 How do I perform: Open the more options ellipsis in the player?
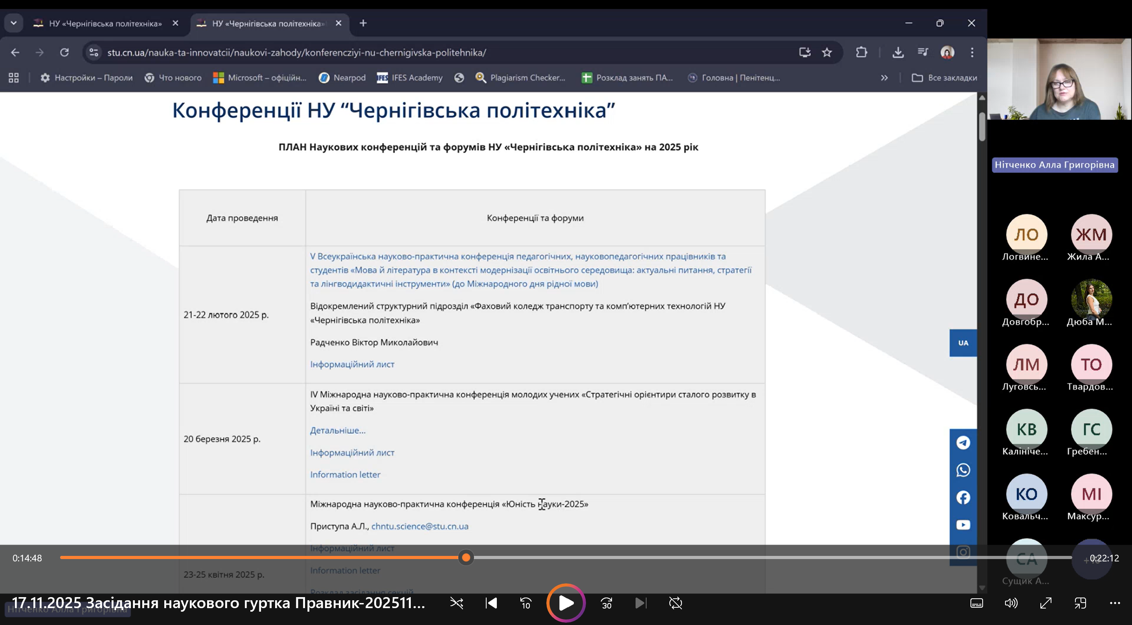coord(1115,603)
